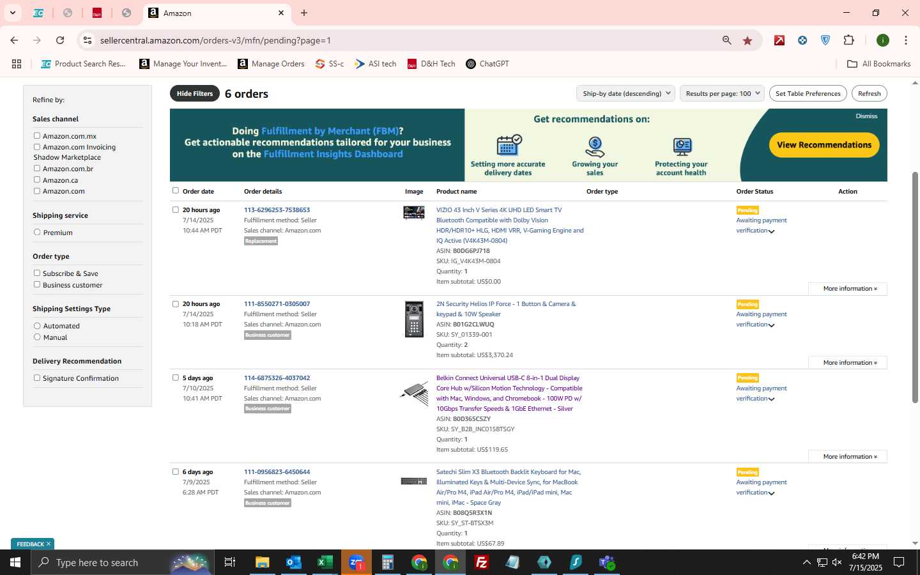Open the D&H Tech bookmark

tap(431, 64)
